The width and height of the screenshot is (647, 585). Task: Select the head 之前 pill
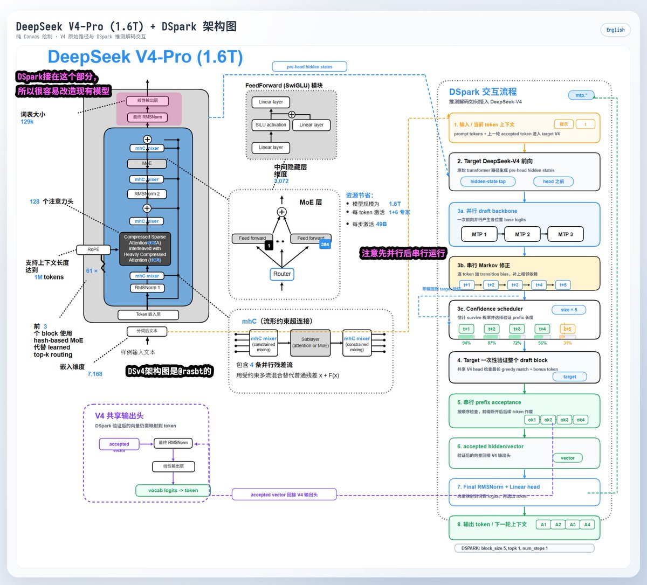[553, 182]
